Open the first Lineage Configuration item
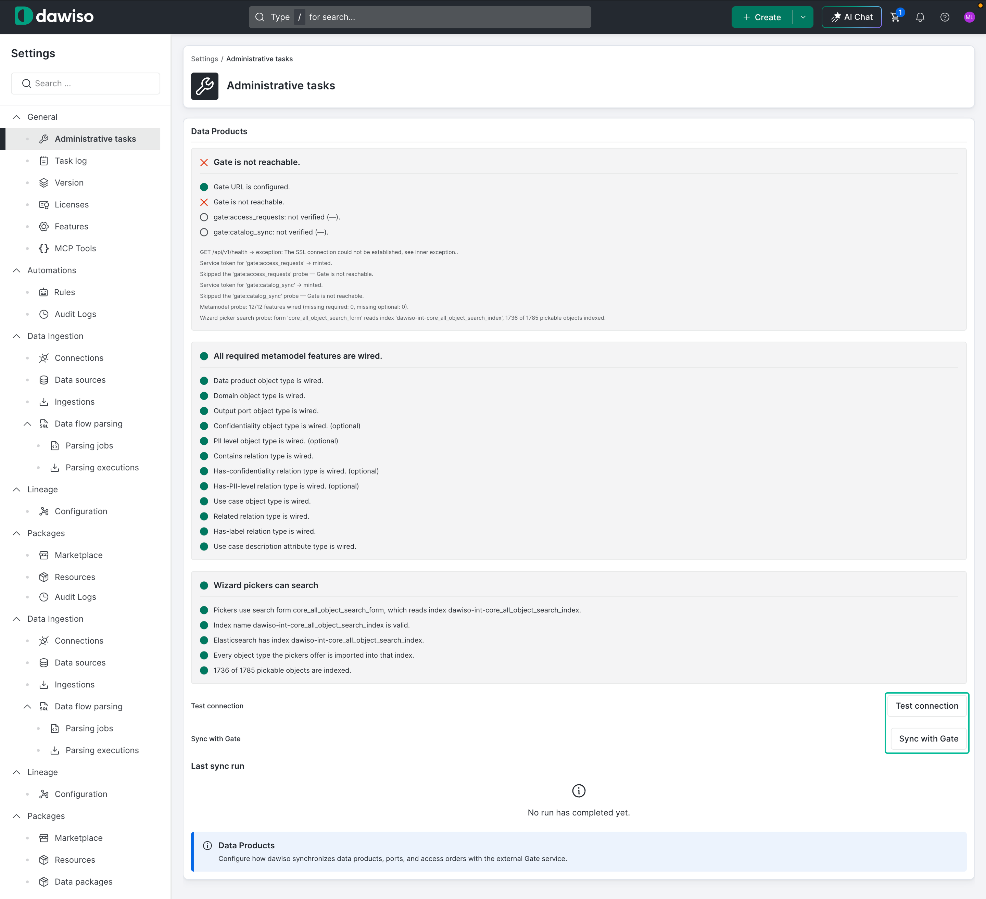986x899 pixels. (x=81, y=511)
